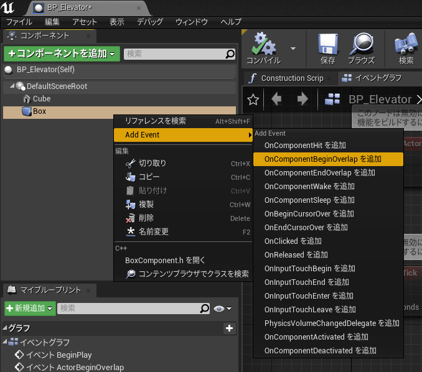Toggle the eye view options icon
The height and width of the screenshot is (372, 422).
(x=219, y=309)
